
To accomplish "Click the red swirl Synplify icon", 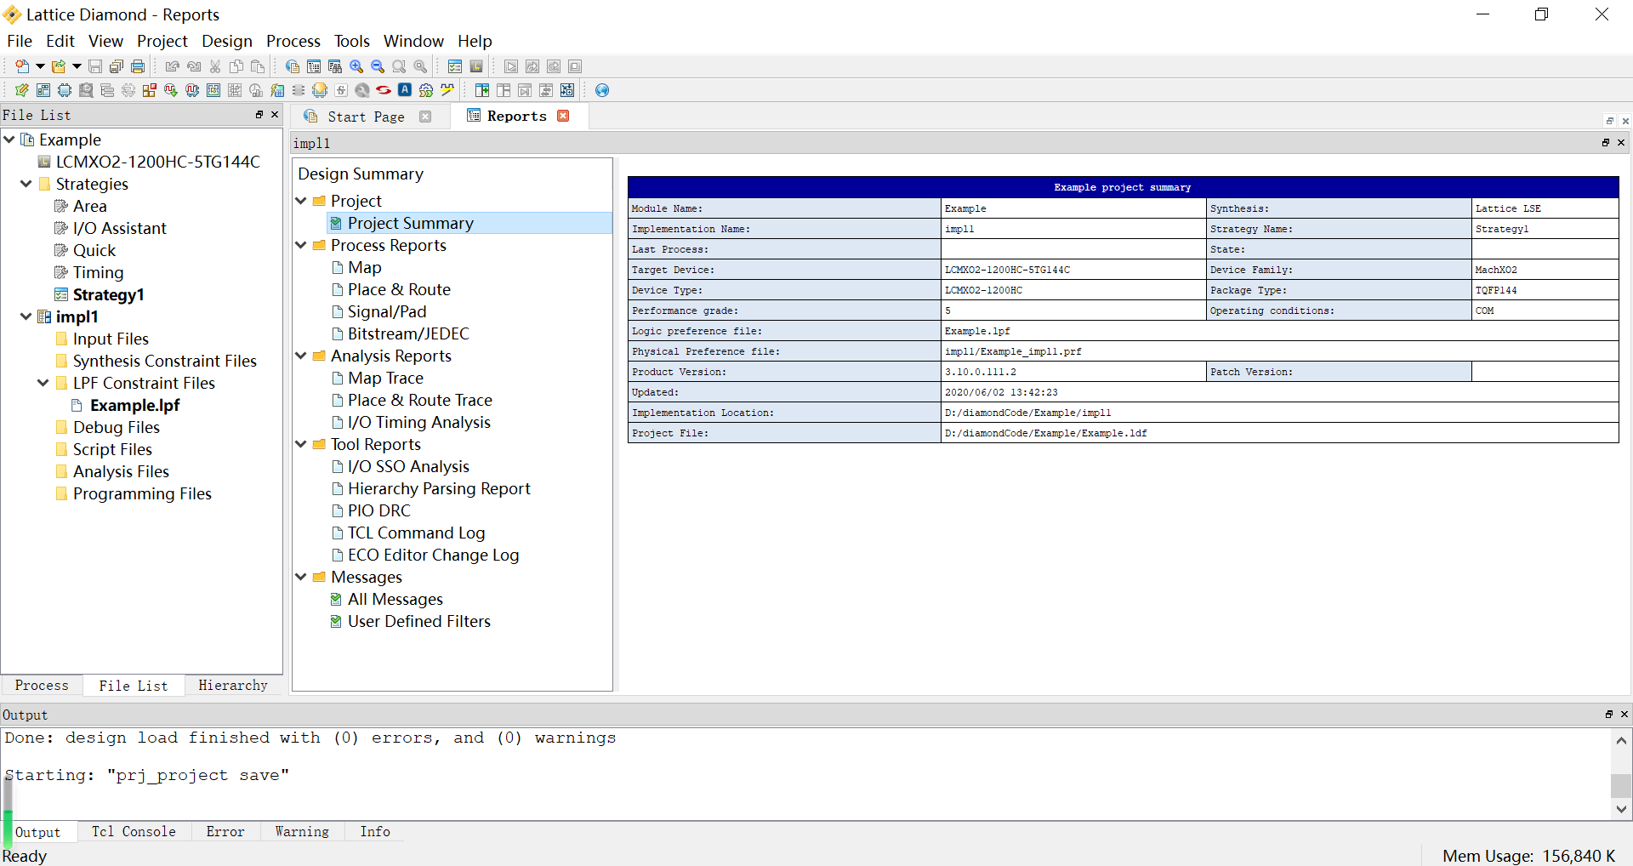I will [x=384, y=90].
